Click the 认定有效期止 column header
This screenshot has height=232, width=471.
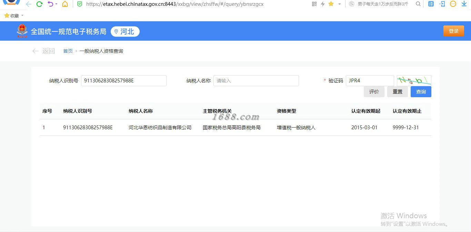pos(407,111)
